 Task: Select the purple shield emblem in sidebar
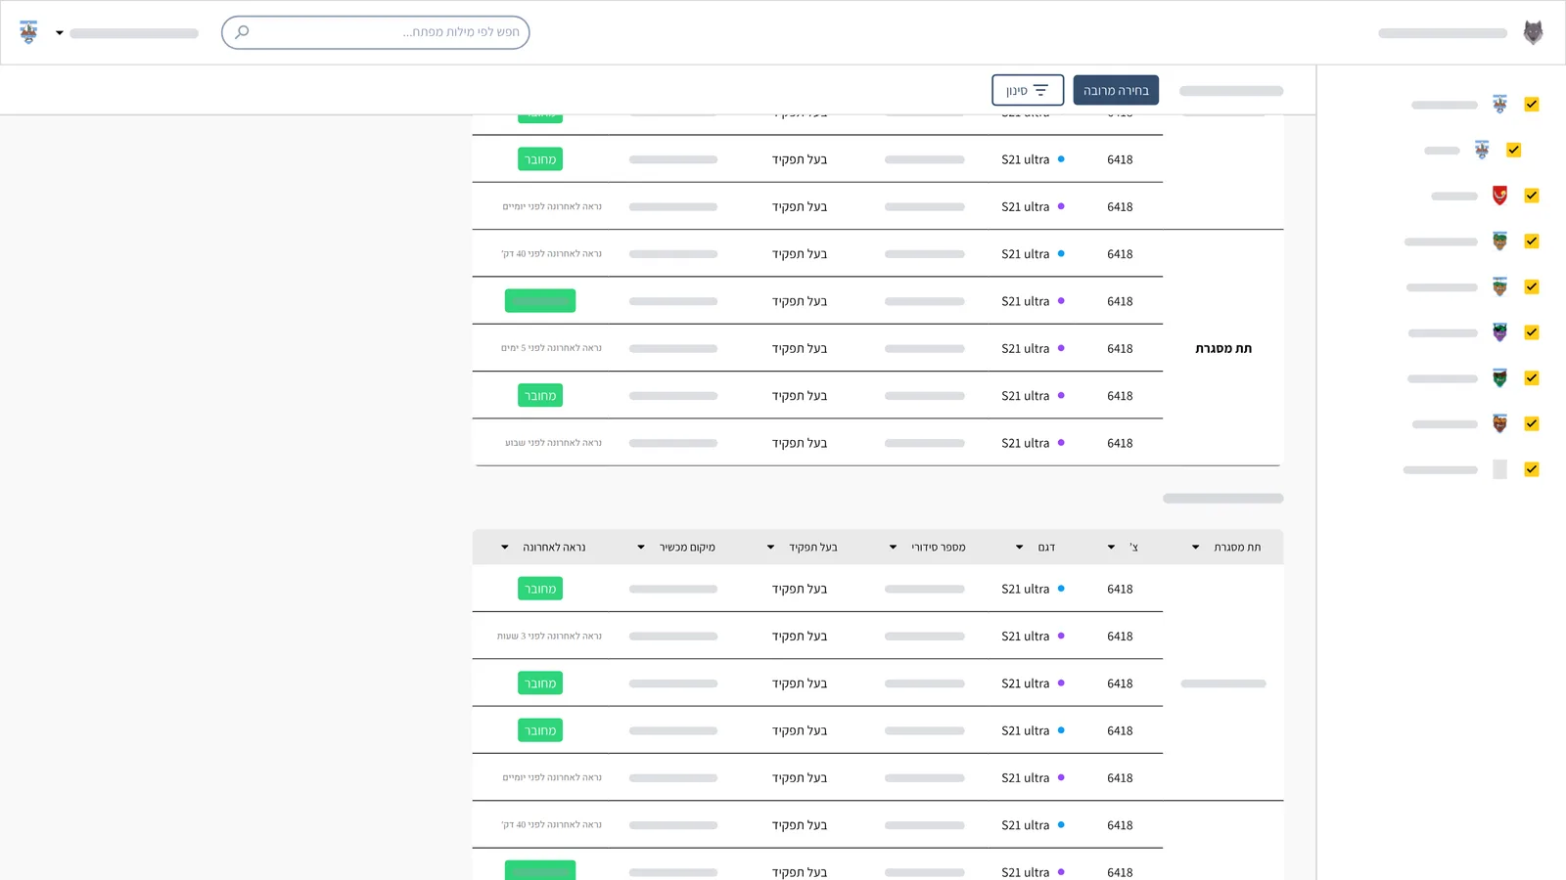coord(1499,332)
